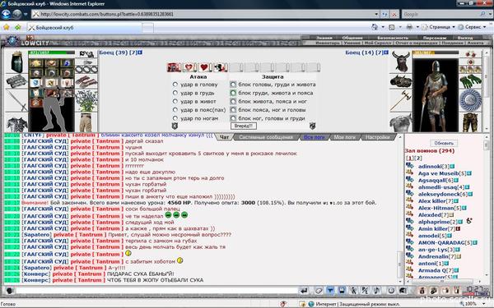Click the outlined heart tactic icon
The image size is (494, 308).
tap(189, 67)
